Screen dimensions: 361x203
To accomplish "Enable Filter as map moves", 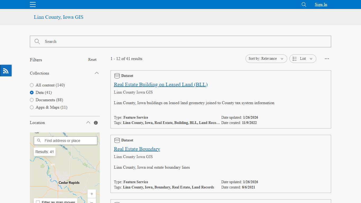I will [38, 202].
